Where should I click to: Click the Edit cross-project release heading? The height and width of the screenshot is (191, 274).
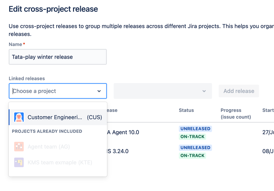pyautogui.click(x=53, y=9)
